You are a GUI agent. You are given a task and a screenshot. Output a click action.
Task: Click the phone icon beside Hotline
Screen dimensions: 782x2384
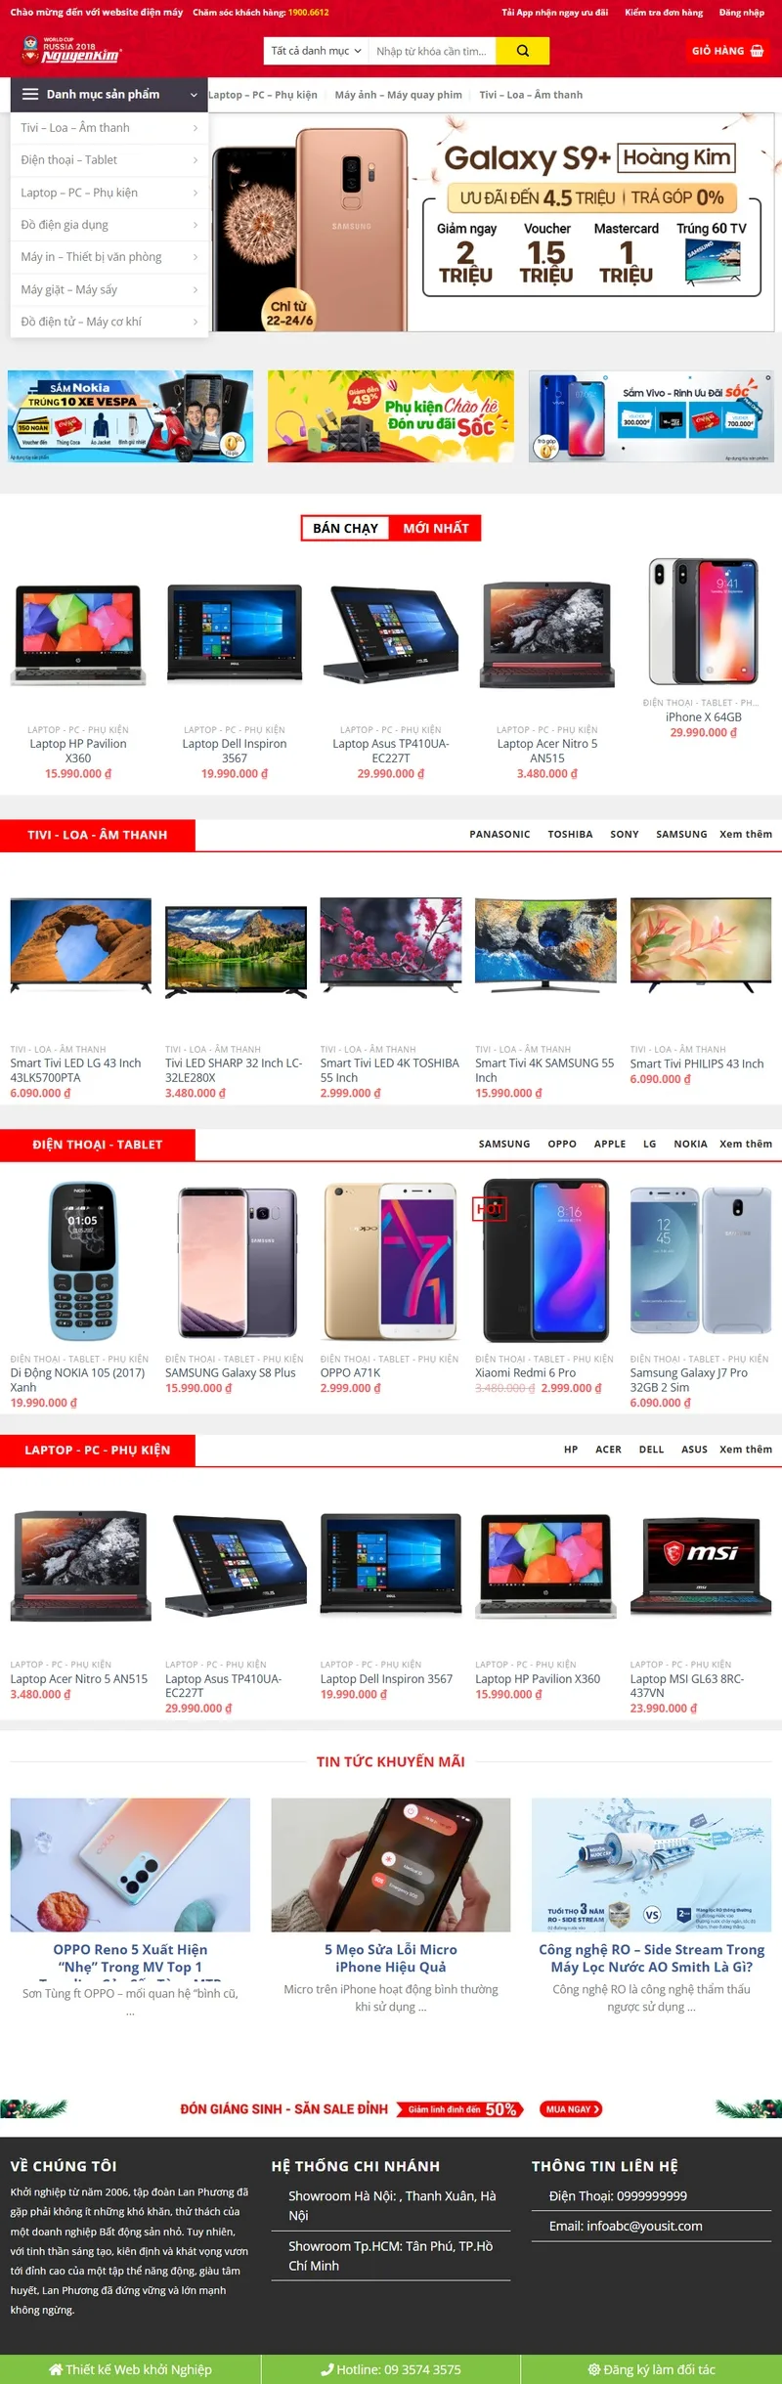(327, 2369)
